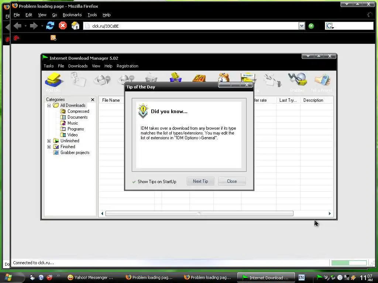Click the Next Tip button
Image resolution: width=378 pixels, height=283 pixels.
coord(200,181)
